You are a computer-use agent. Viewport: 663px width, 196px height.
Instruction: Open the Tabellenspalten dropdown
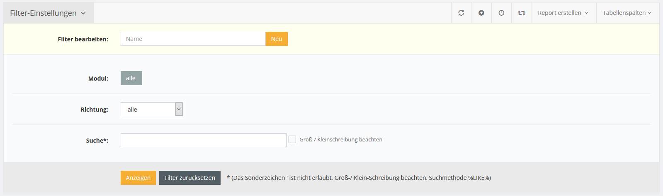point(627,13)
